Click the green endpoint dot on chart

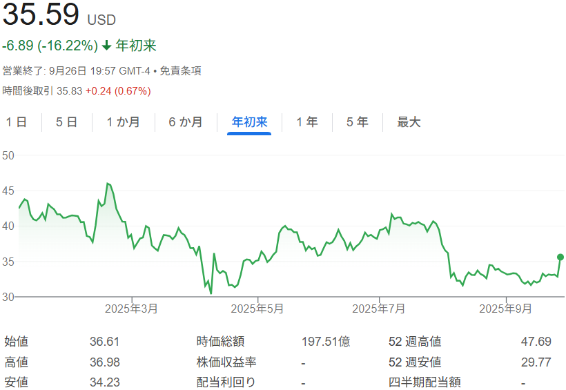pyautogui.click(x=560, y=257)
